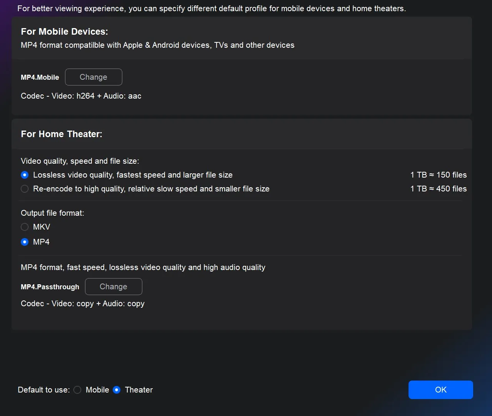
Task: Click the Video copy + Audio copy codec text
Action: [x=82, y=304]
